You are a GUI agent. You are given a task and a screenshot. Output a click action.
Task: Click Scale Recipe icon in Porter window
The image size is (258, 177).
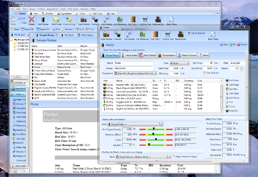[107, 35]
